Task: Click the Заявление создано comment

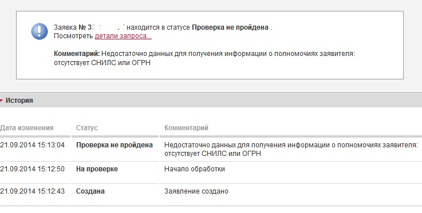Action: point(196,191)
